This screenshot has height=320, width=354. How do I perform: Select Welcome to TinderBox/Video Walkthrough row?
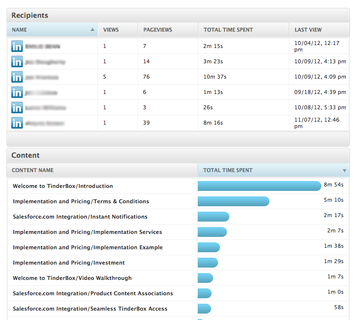[x=72, y=278]
